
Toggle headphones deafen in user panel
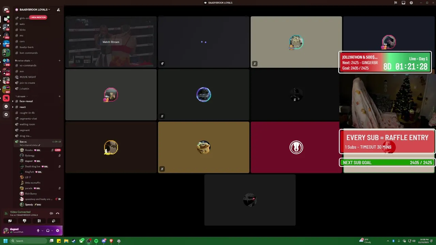coord(48,230)
